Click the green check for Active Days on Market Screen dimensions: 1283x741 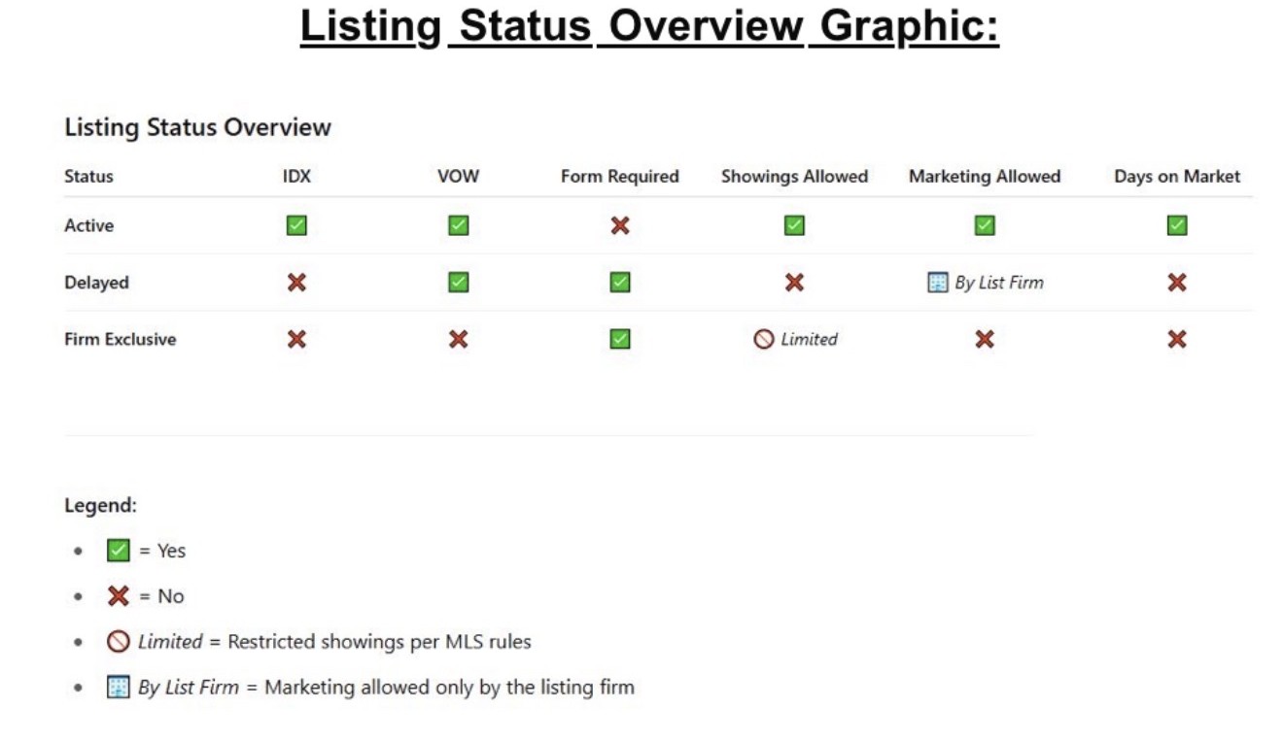[x=1177, y=225]
